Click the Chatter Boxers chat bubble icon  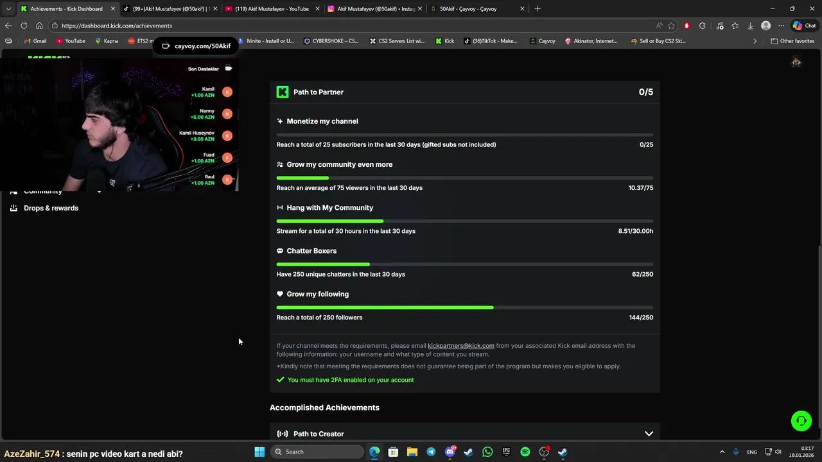[x=280, y=251]
